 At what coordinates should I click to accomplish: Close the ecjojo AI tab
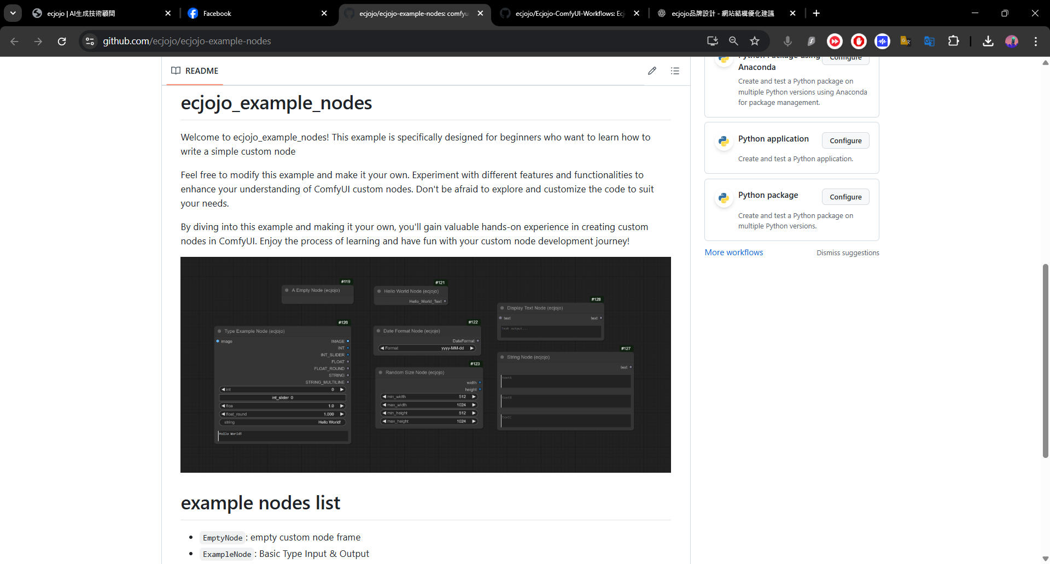click(168, 13)
